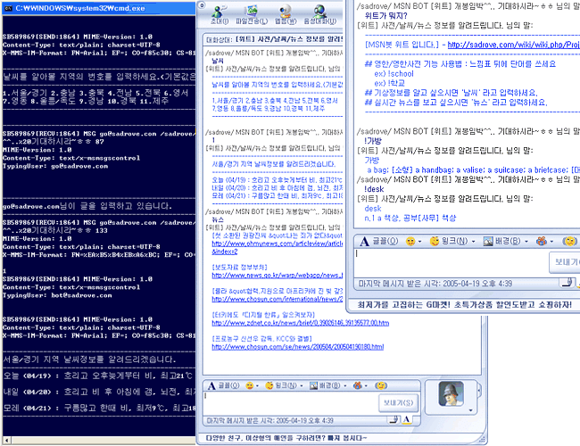Click the friend-finding ad text at the back window bottom
The image size is (580, 446).
click(286, 438)
